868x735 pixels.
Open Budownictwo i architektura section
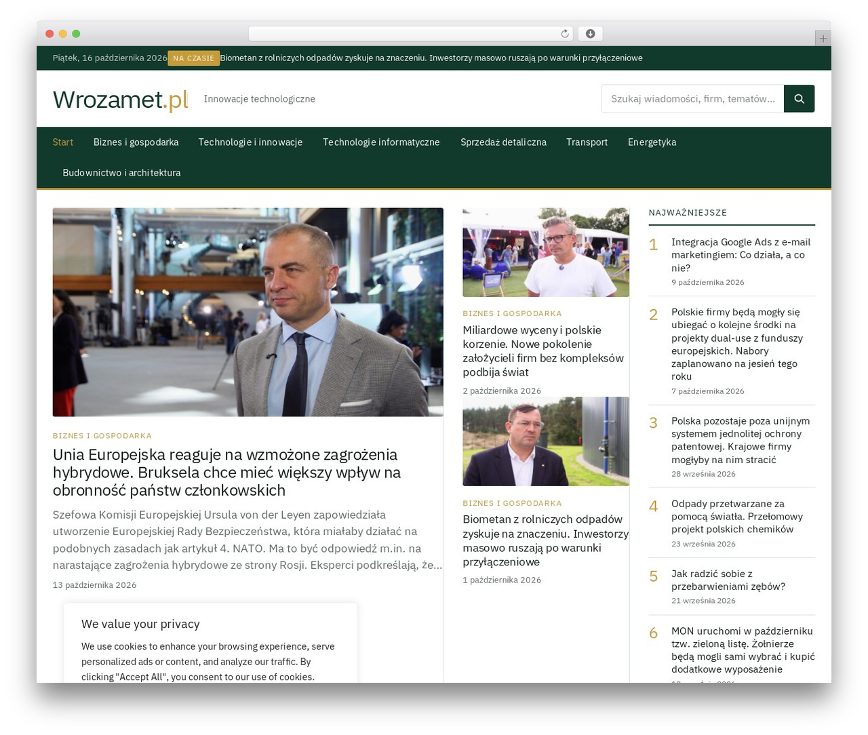click(x=121, y=173)
